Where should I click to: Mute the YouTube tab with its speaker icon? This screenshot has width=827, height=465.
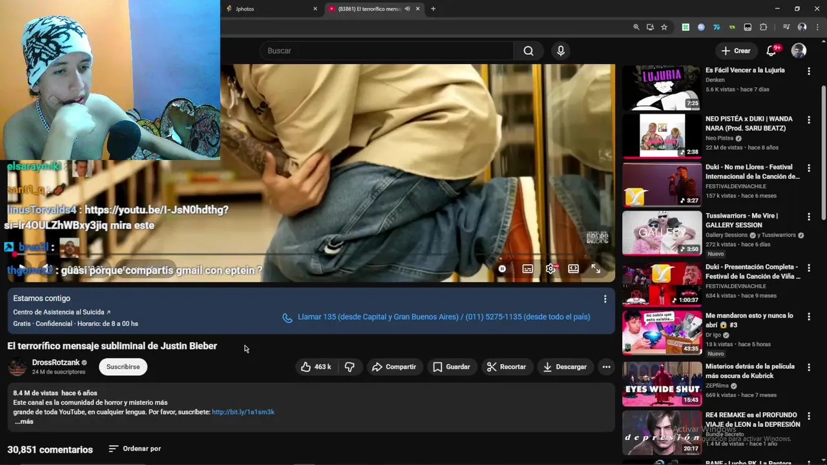(x=407, y=9)
